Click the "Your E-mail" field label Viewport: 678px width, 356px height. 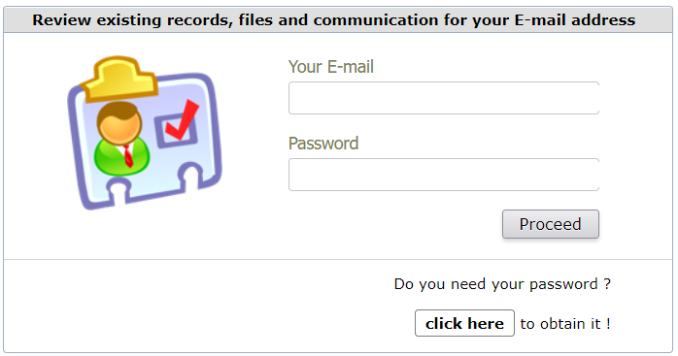coord(331,67)
